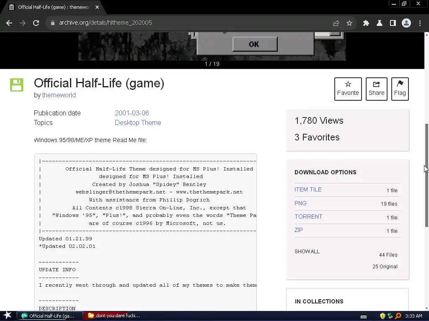Switch to the 'dont you dare' folder taskbar item
The width and height of the screenshot is (429, 321).
(115, 316)
